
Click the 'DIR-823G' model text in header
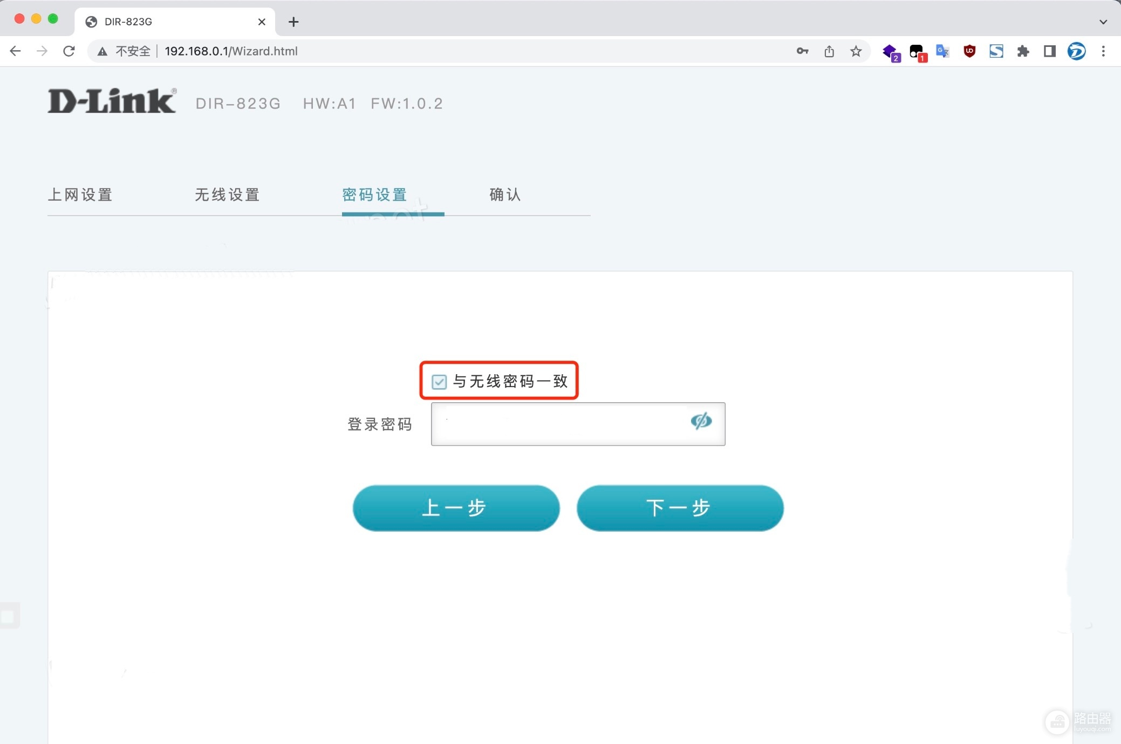click(x=238, y=104)
